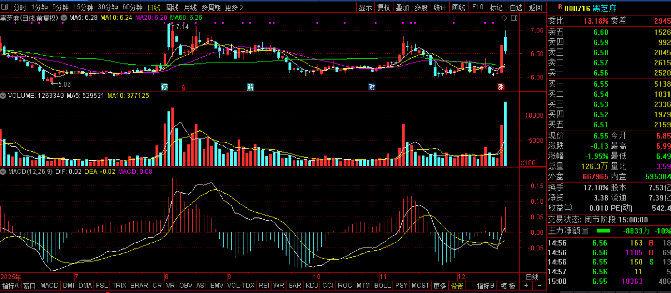Switch to 分时 intraday view
Screen dimensions: 671x293
[x=20, y=7]
